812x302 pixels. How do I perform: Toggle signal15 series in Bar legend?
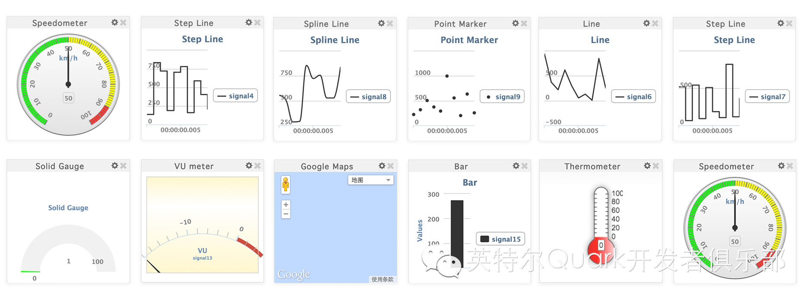pos(501,239)
